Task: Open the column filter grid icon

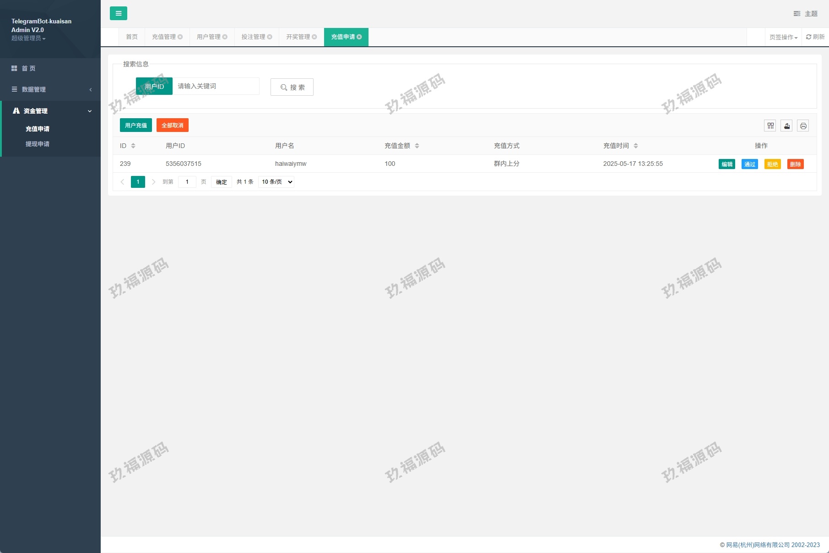Action: coord(770,126)
